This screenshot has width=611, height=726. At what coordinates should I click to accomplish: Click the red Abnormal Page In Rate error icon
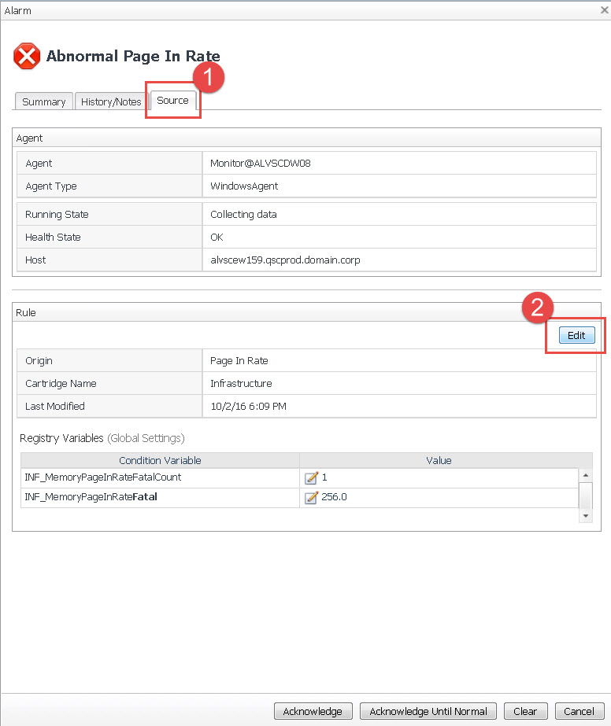tap(27, 57)
